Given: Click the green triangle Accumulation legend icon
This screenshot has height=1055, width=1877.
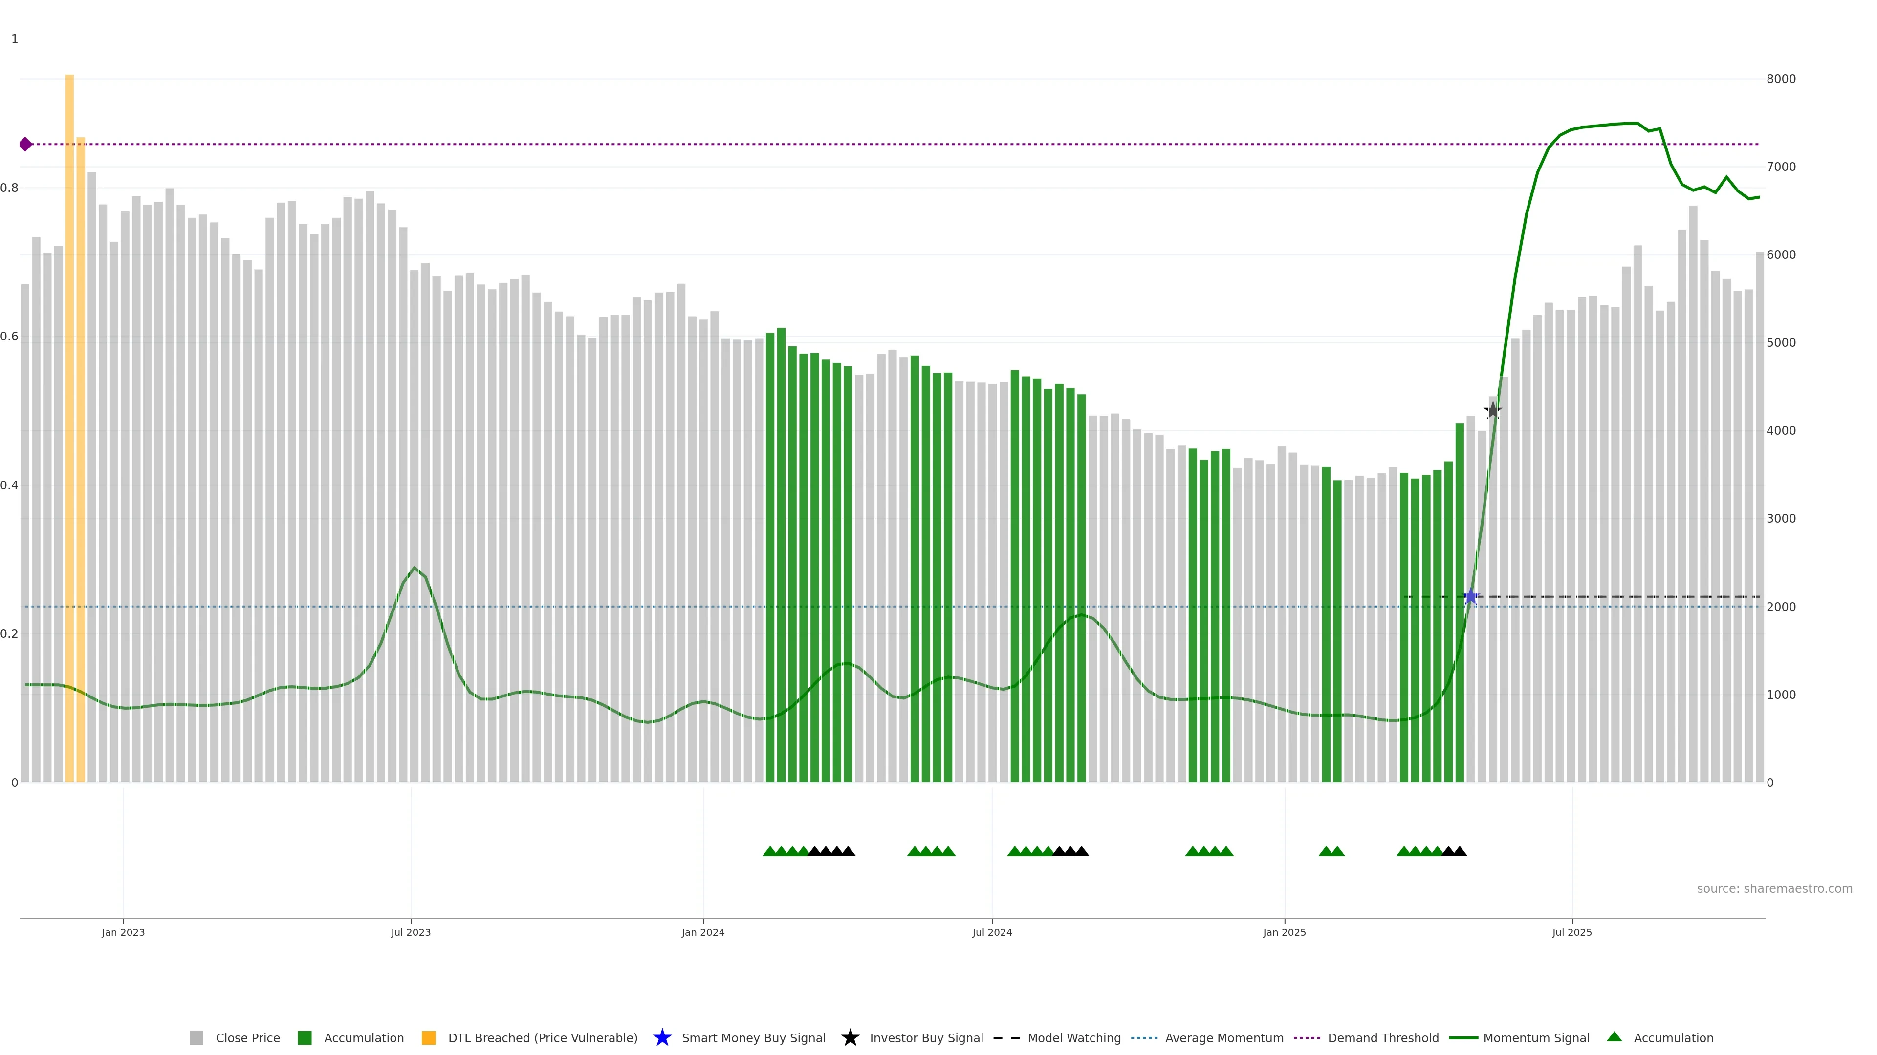Looking at the screenshot, I should tap(1614, 1037).
